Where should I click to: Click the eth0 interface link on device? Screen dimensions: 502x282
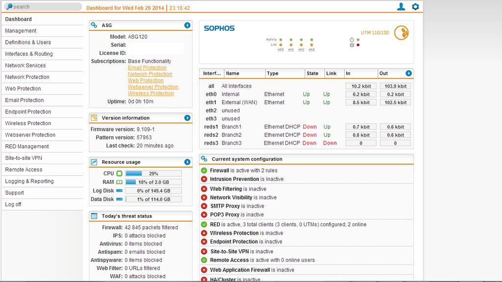280,50
